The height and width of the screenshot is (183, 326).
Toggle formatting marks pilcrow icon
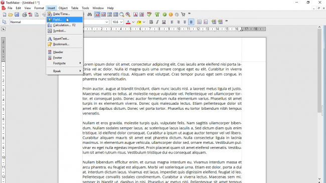pyautogui.click(x=157, y=15)
